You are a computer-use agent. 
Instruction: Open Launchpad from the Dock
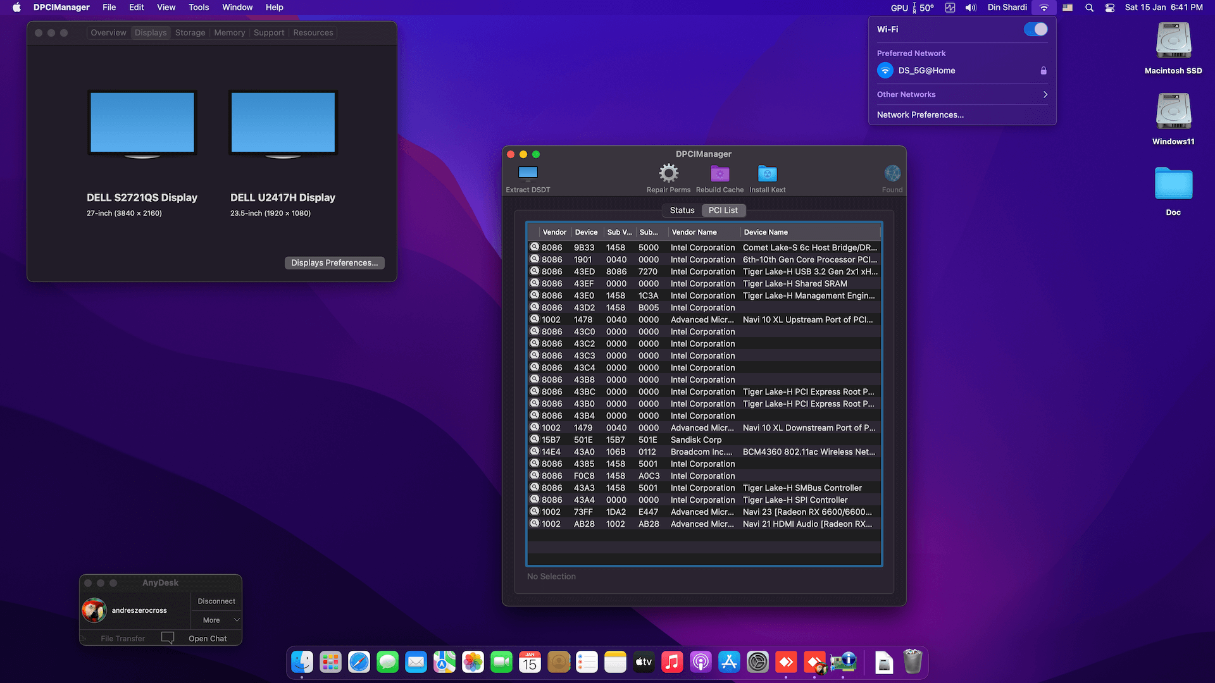330,662
